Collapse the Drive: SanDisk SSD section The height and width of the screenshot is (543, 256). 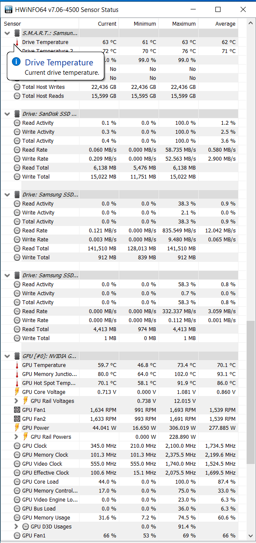coord(7,114)
